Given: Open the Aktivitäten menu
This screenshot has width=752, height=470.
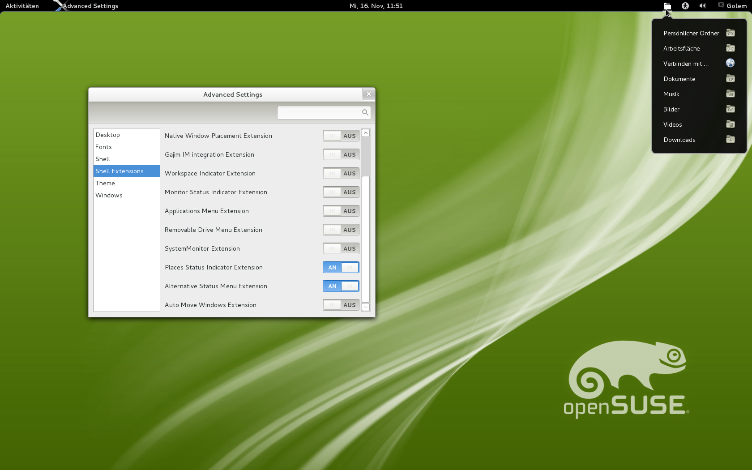Looking at the screenshot, I should pyautogui.click(x=21, y=6).
